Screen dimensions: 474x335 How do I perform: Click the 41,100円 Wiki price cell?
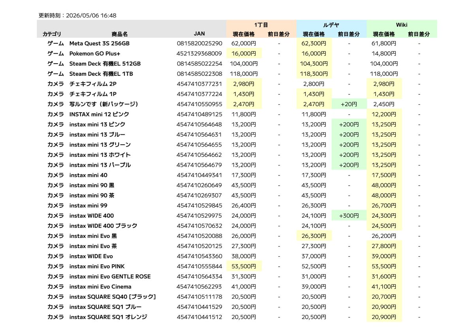coord(384,286)
